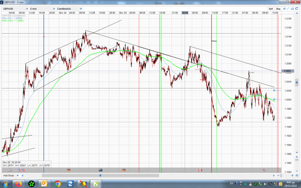Open the 5 min timeframe dropdown

(42, 9)
